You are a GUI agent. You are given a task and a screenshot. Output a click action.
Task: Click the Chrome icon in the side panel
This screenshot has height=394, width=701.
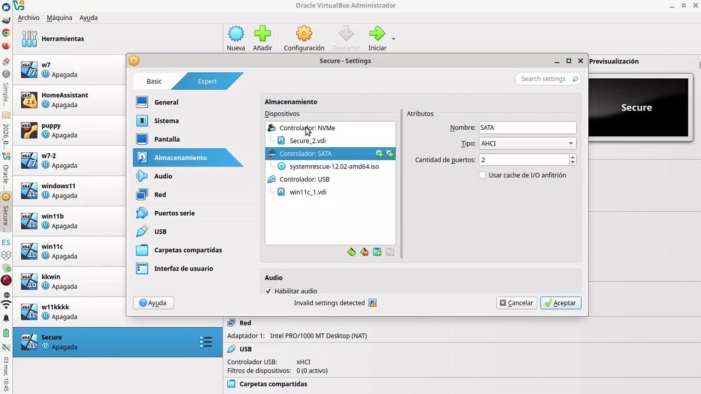(x=6, y=33)
